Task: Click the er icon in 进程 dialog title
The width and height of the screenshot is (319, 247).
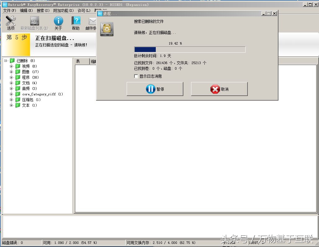Action: point(100,14)
